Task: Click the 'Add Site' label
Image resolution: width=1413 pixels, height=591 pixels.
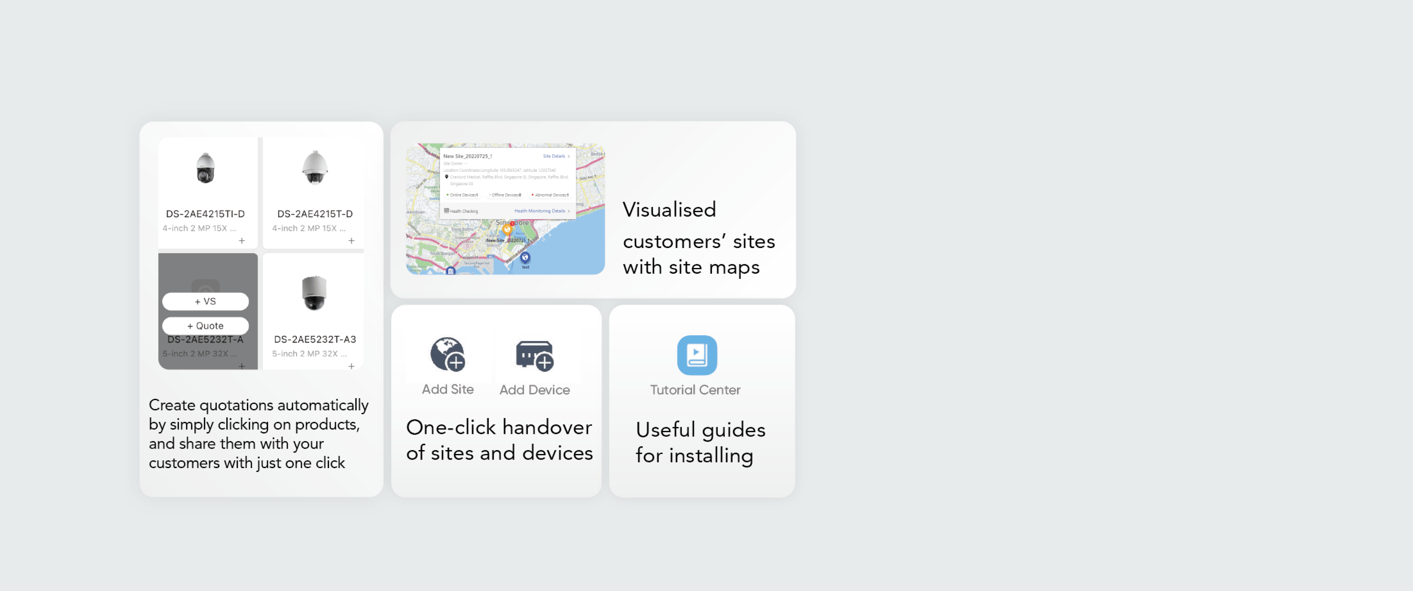Action: click(447, 389)
